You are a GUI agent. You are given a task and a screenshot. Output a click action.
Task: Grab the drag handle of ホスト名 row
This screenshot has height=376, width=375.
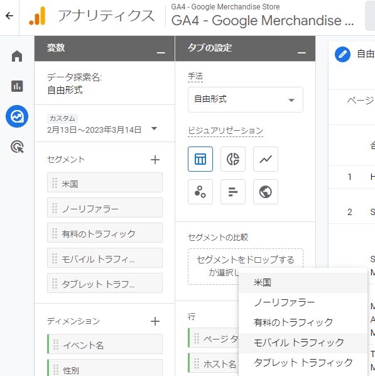tap(197, 363)
